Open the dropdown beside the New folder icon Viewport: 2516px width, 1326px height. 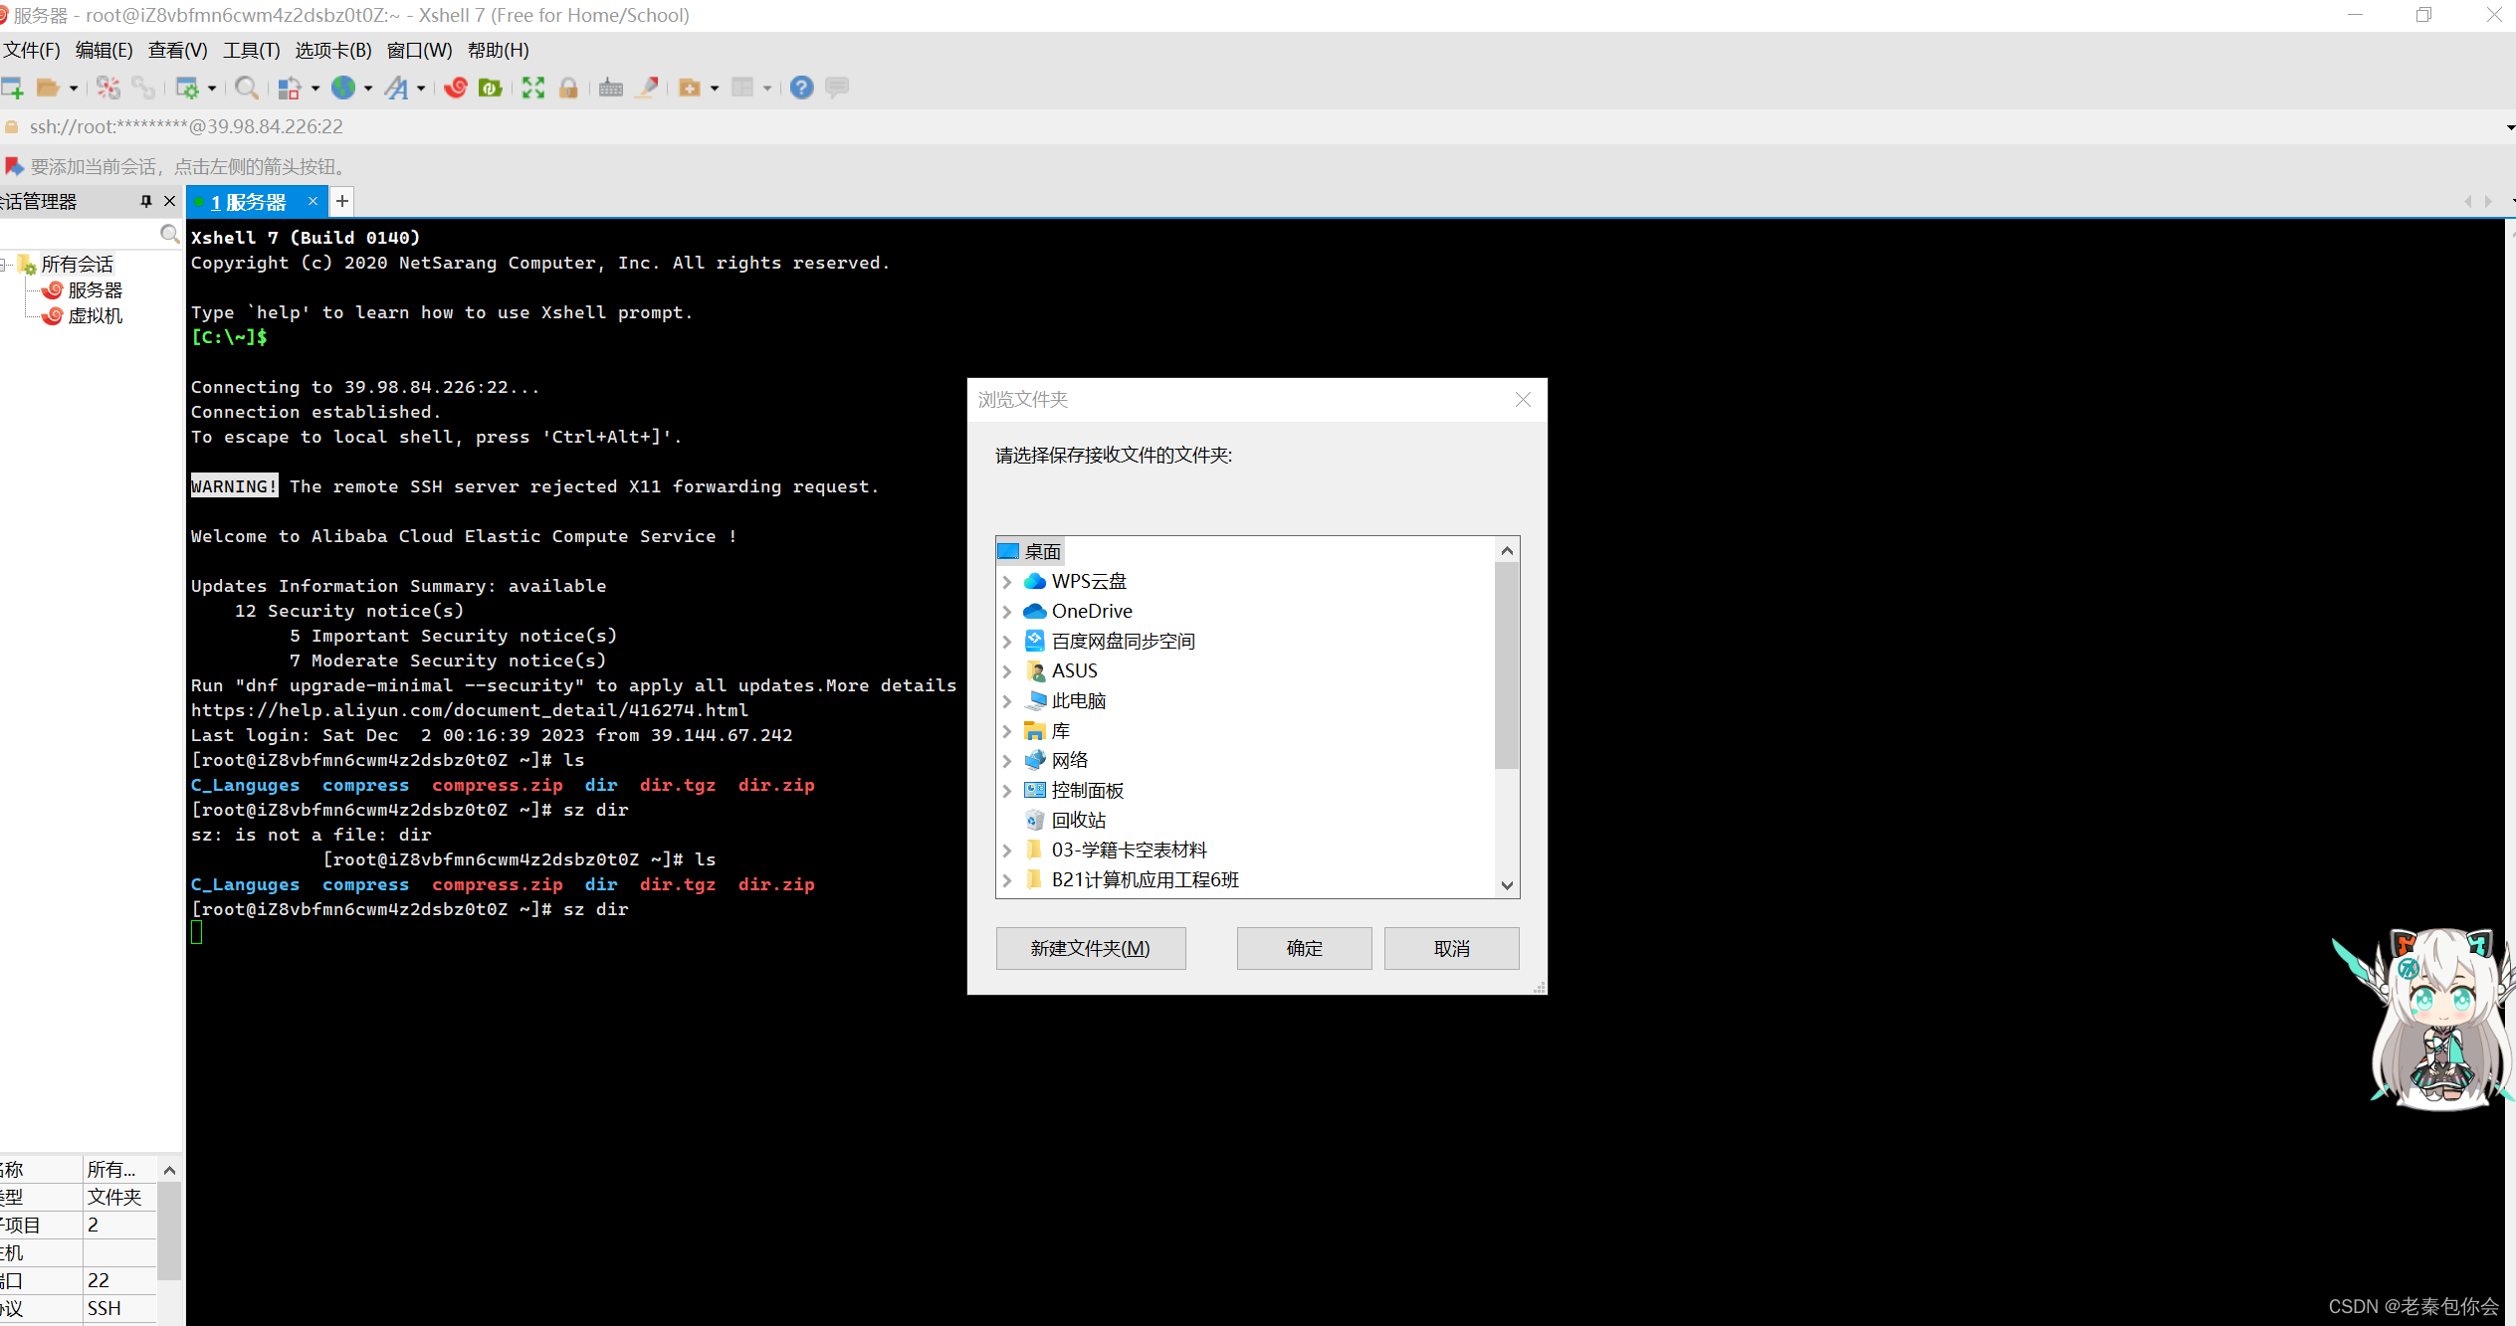tap(715, 89)
